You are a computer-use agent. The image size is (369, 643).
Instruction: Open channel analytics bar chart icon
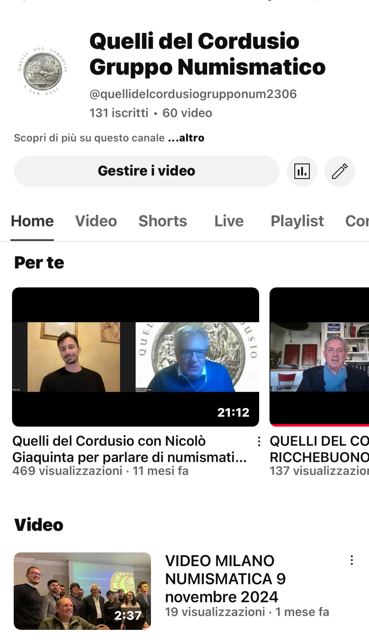302,171
